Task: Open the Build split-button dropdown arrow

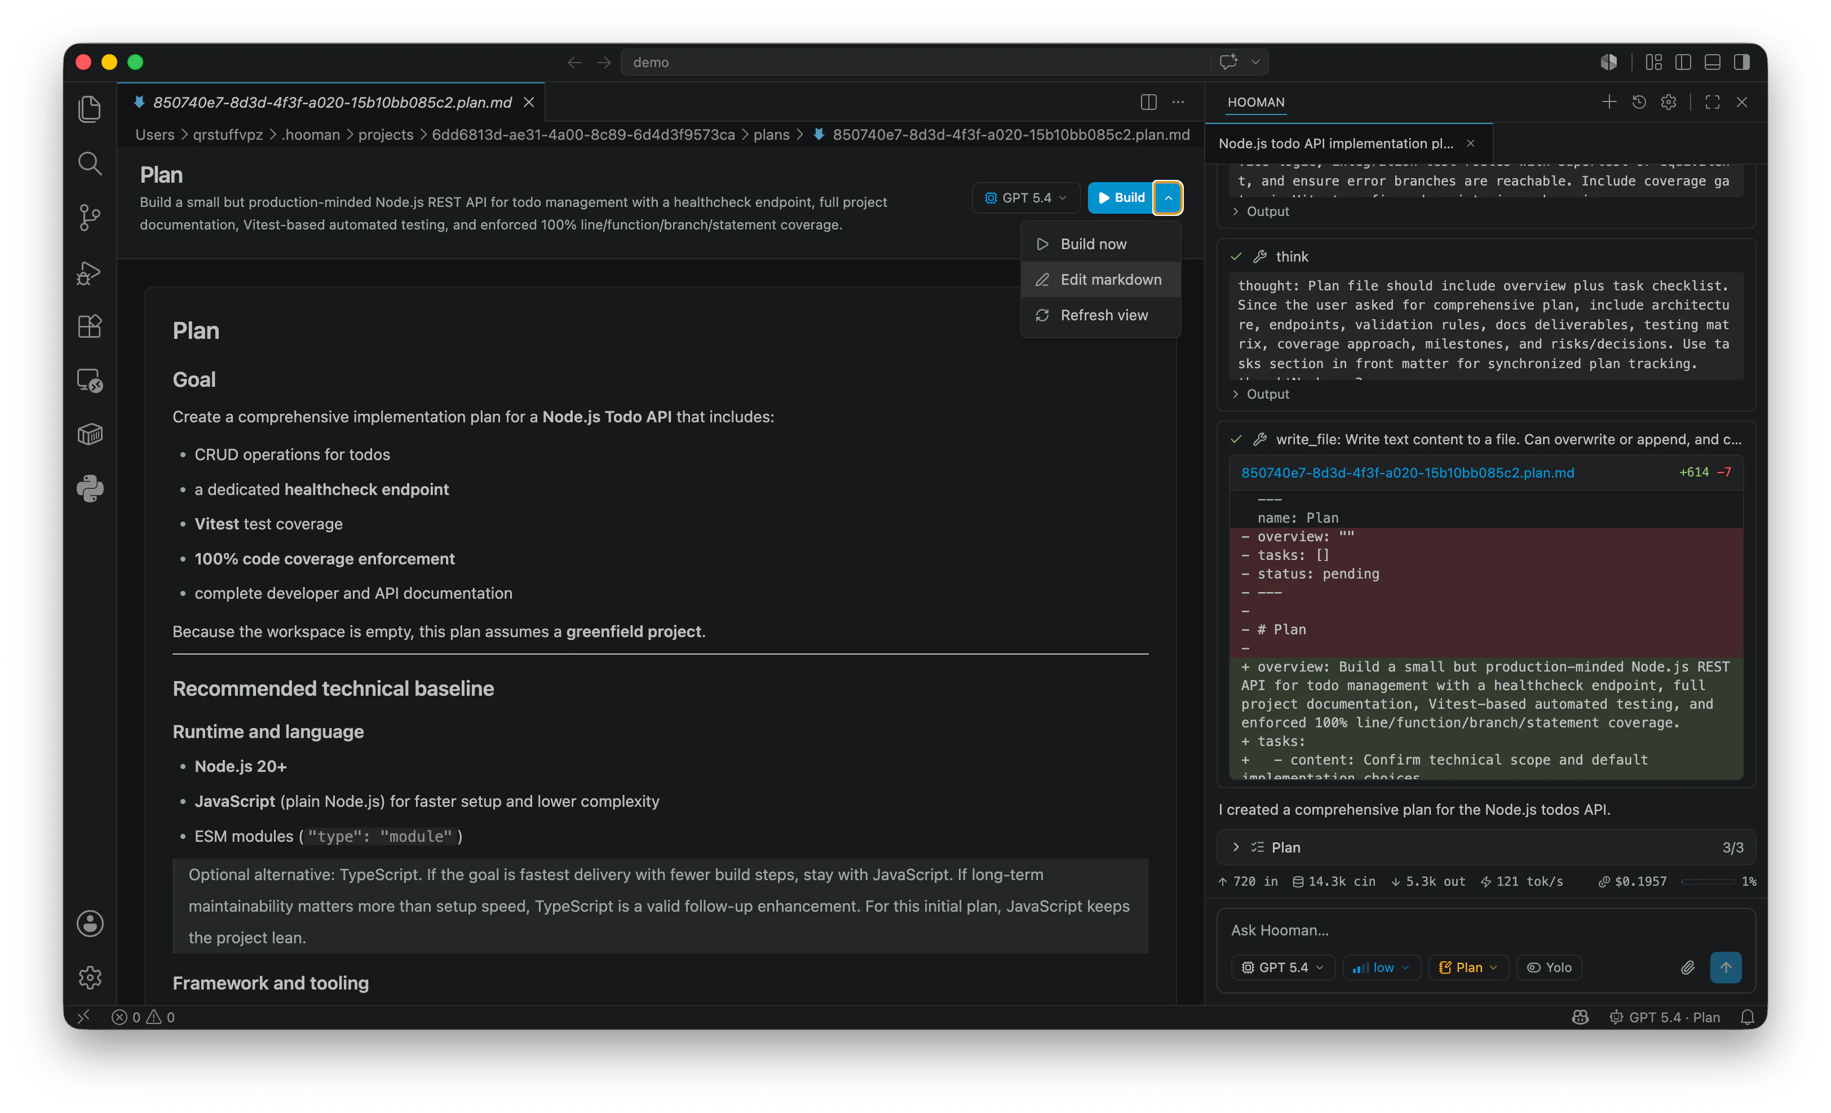Action: tap(1168, 198)
